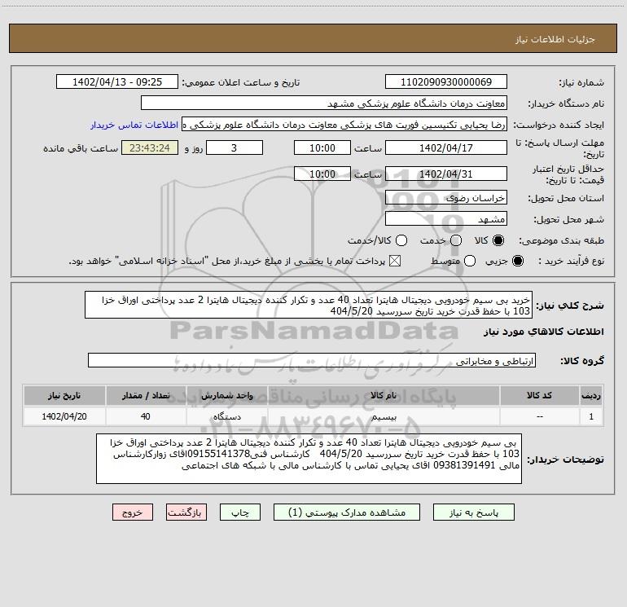Click the response deadline date 1402/04/17

coord(446,147)
